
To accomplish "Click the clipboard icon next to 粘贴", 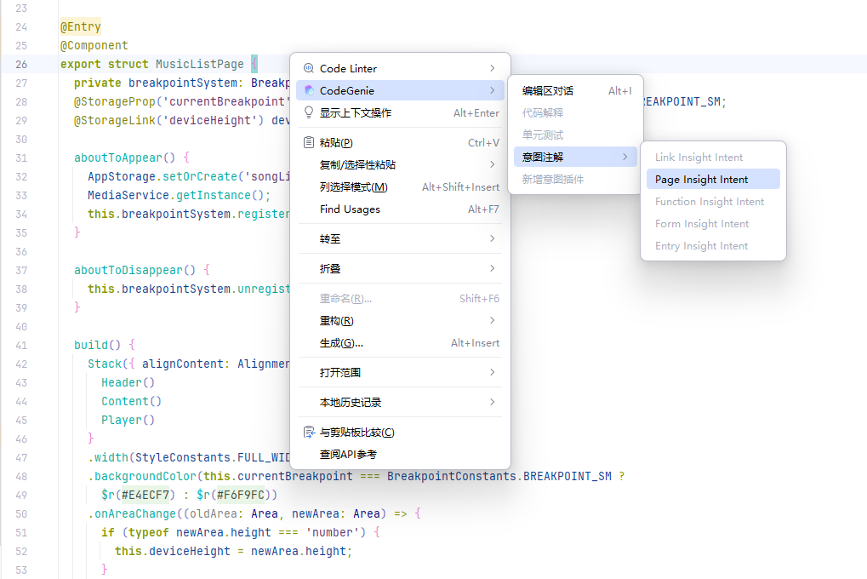I will (308, 142).
